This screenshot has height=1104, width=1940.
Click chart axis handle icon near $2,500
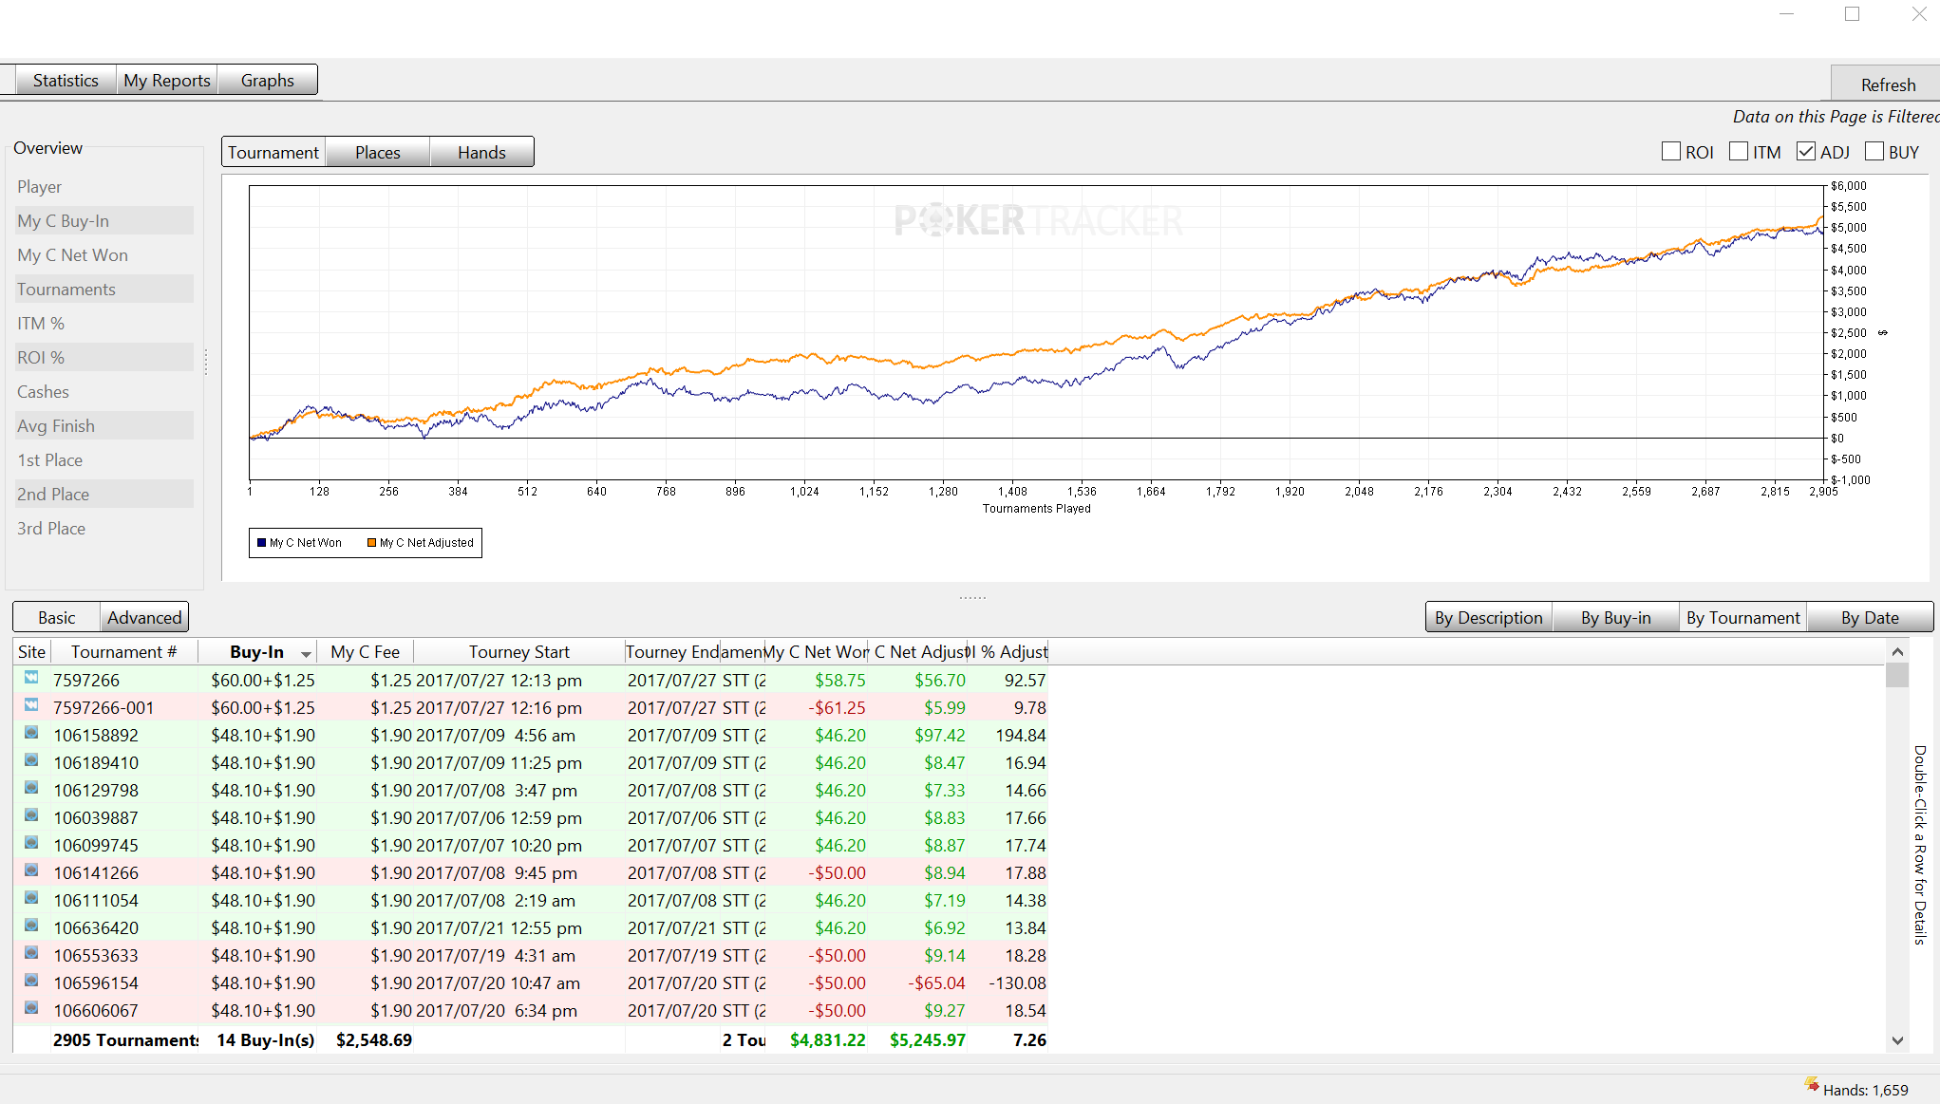click(1883, 333)
